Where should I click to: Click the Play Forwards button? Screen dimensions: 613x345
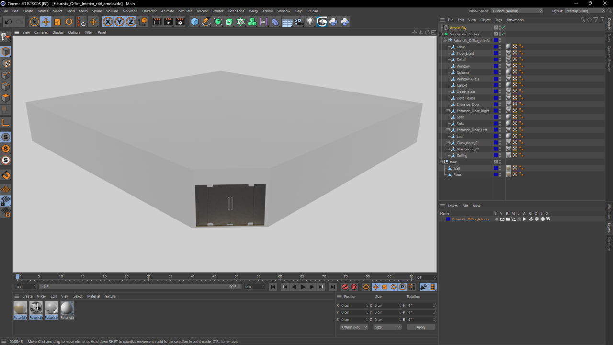(x=303, y=287)
